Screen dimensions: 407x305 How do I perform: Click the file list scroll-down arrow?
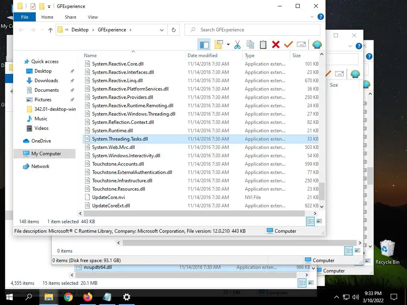click(322, 207)
